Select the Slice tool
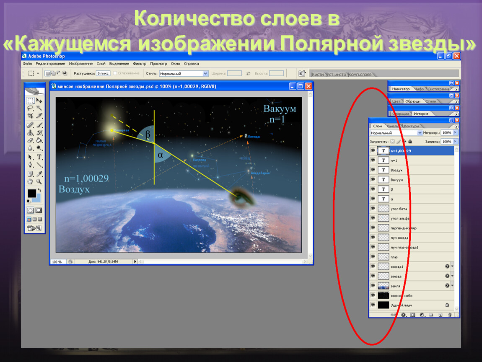Image resolution: width=482 pixels, height=362 pixels. tap(39, 116)
